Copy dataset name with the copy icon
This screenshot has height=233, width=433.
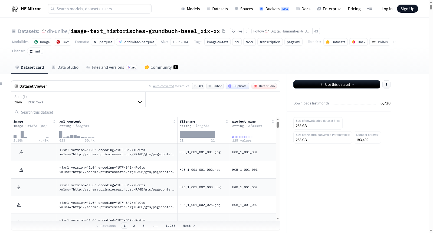(224, 31)
